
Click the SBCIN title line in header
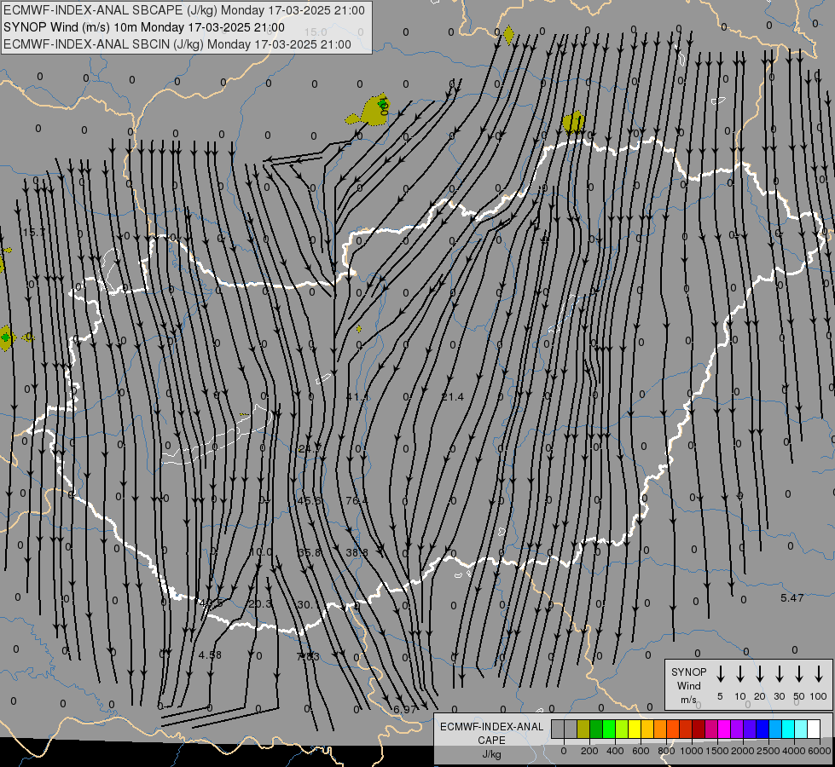[x=177, y=44]
